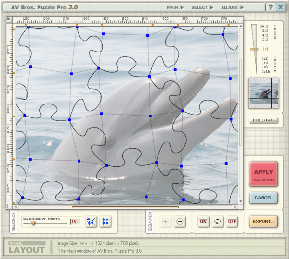
Task: Set zoom level to 16:1
Action: coord(264,26)
